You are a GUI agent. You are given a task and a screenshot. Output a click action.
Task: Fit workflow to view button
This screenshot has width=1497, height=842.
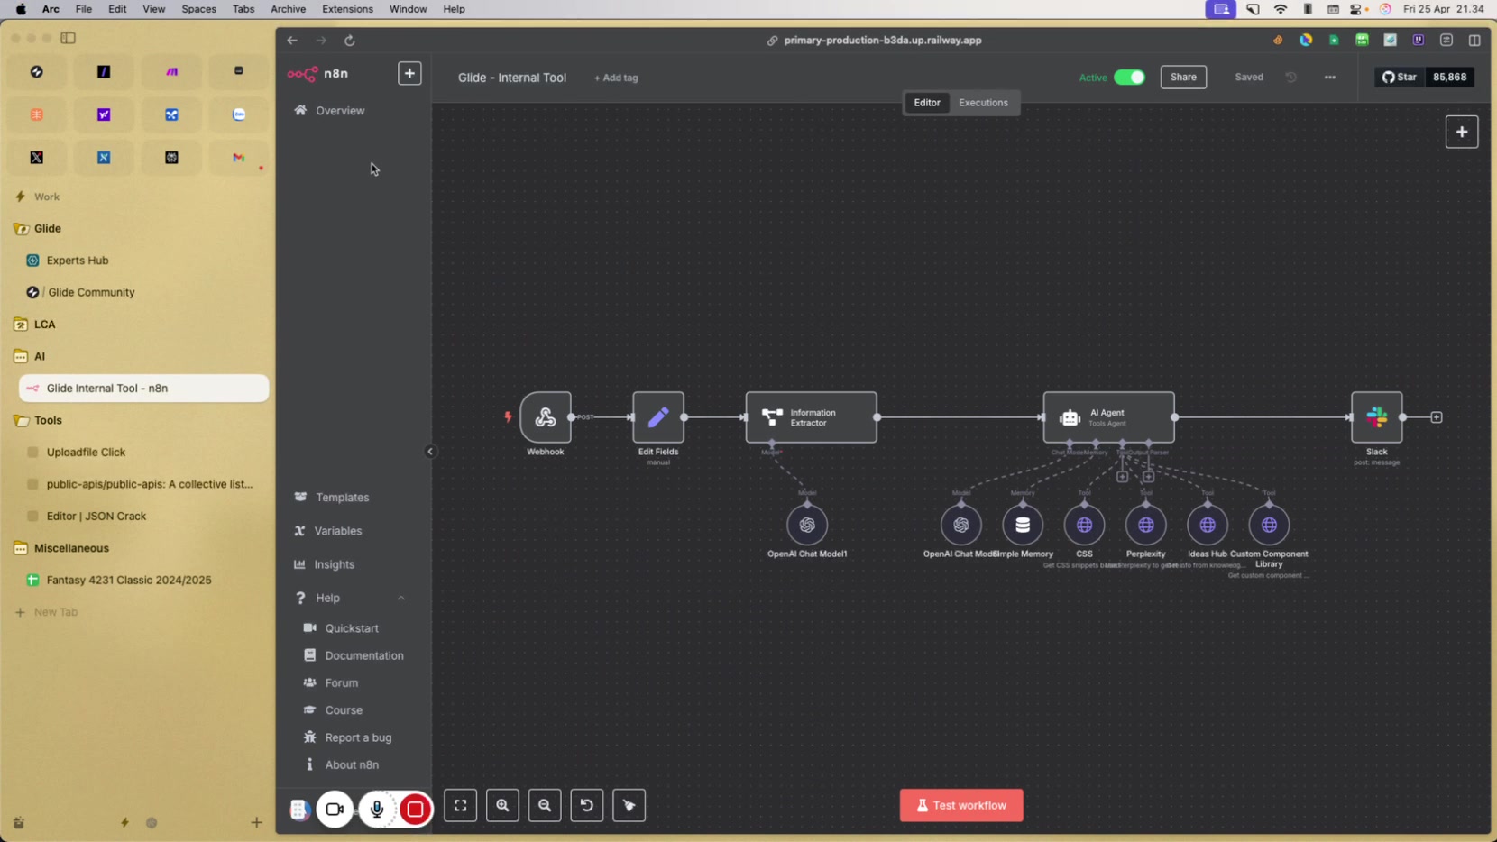point(460,805)
